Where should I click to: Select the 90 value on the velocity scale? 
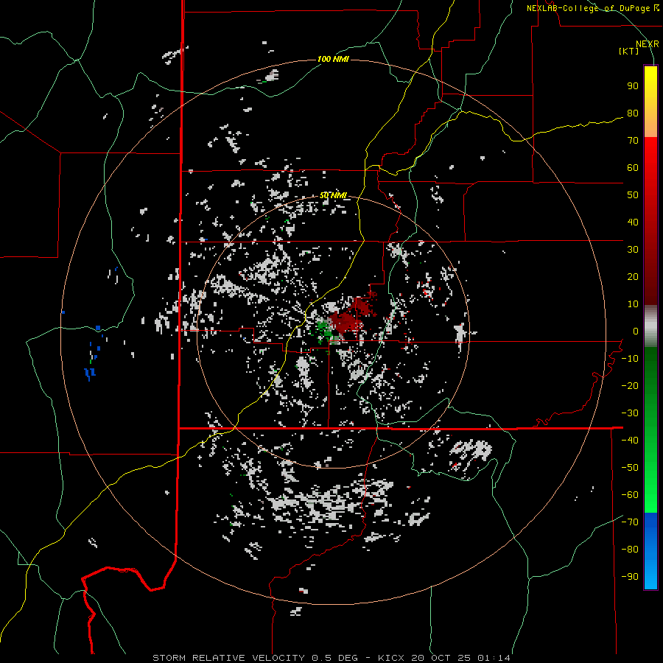tap(633, 86)
